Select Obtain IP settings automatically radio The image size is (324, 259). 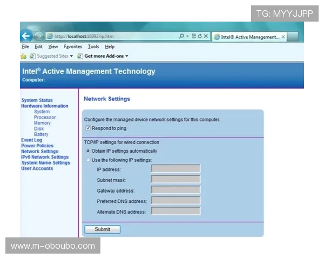point(88,151)
